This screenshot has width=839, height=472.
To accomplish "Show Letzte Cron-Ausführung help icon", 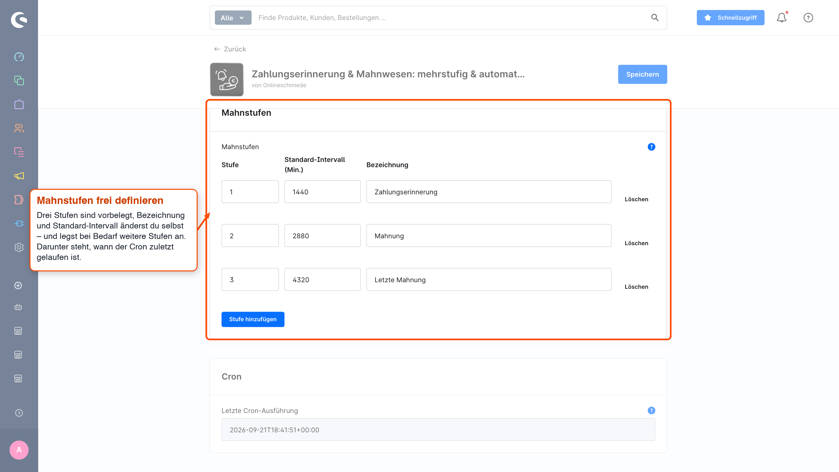I will [652, 410].
